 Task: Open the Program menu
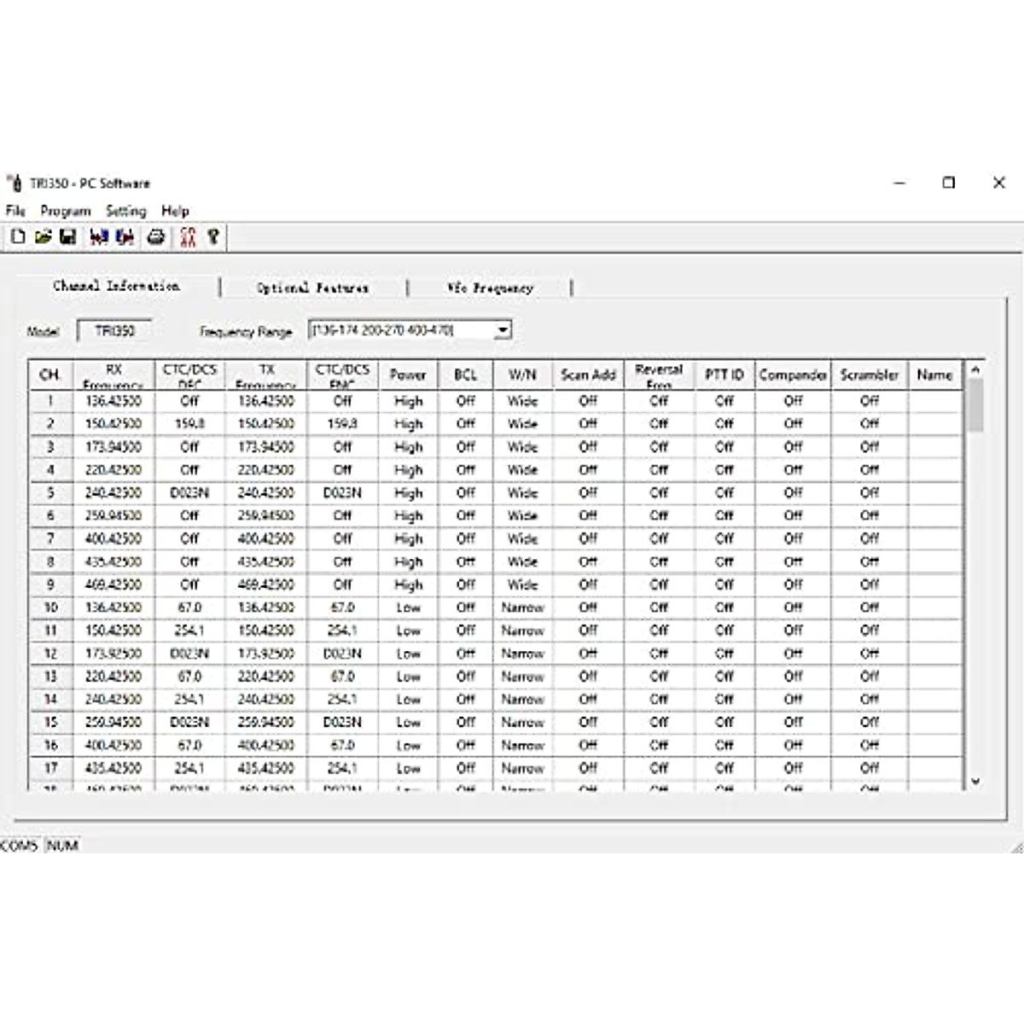[x=65, y=211]
